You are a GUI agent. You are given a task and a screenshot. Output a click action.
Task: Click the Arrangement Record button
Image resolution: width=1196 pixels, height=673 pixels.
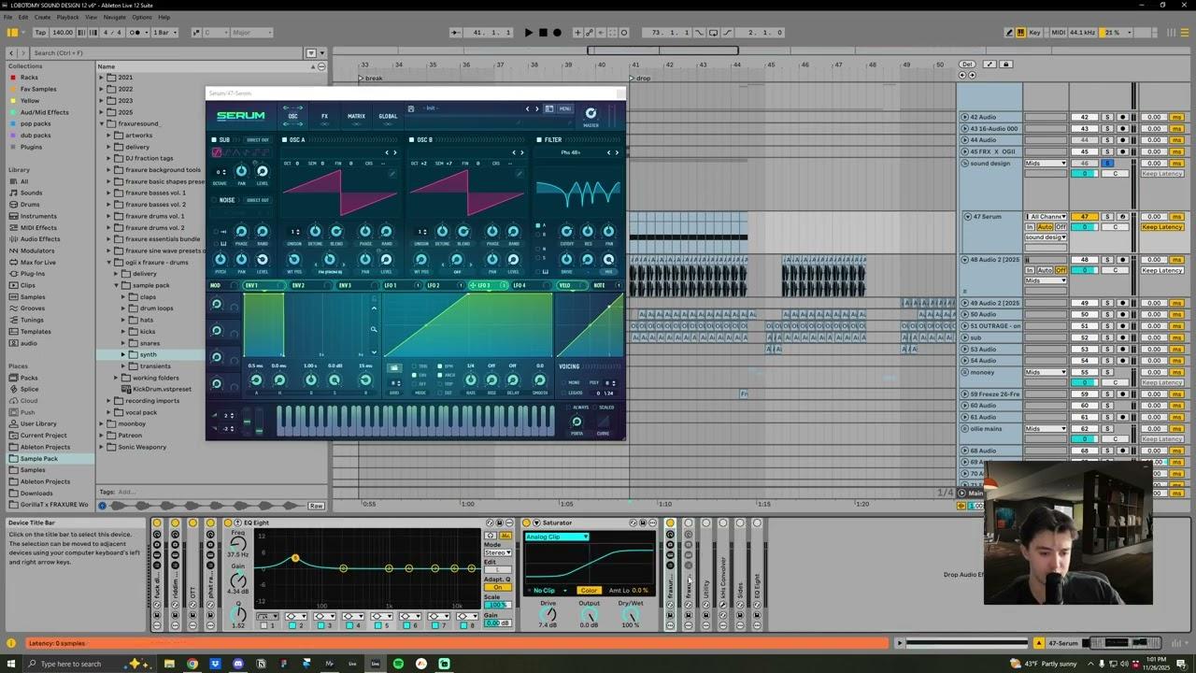(x=558, y=33)
